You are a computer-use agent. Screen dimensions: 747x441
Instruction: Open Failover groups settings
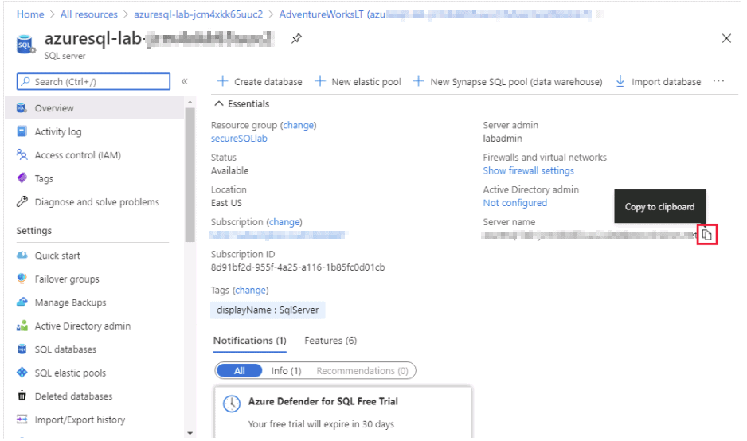67,279
